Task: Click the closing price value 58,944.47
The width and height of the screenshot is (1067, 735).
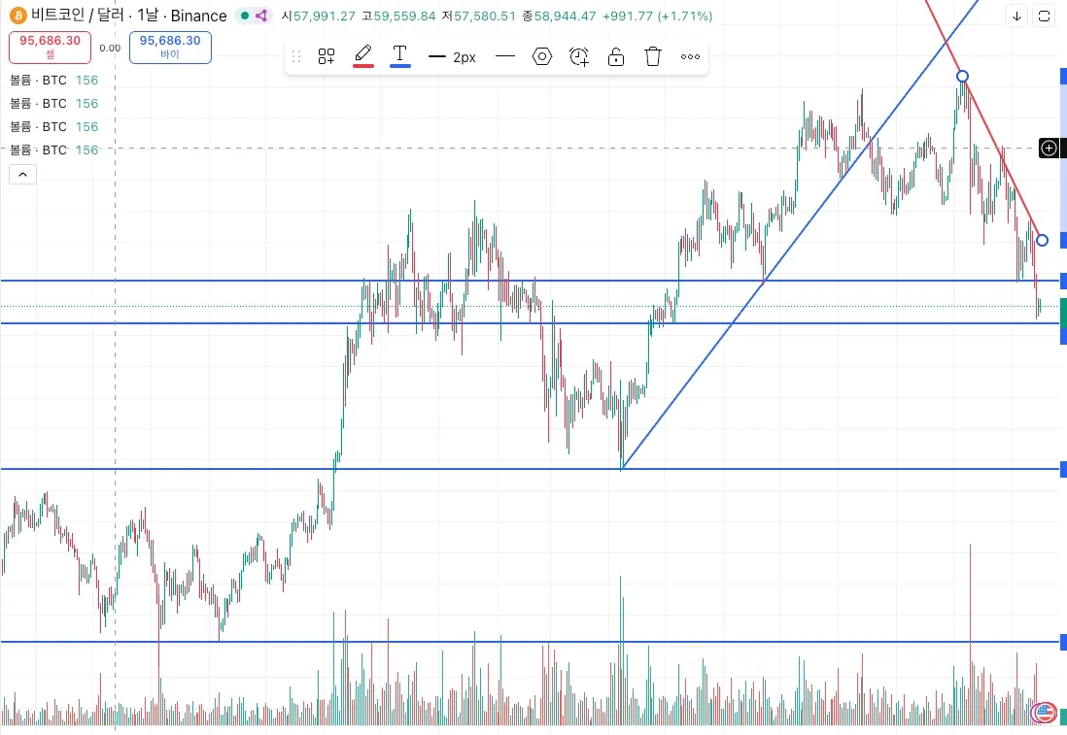Action: tap(565, 16)
